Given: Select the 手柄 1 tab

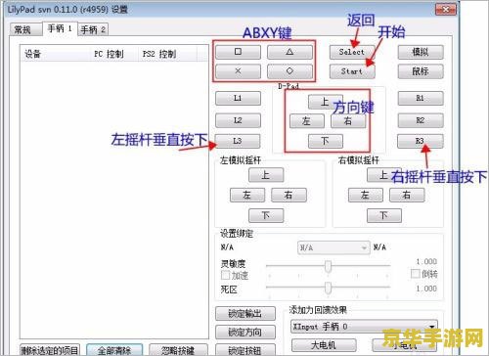Looking at the screenshot, I should 60,28.
